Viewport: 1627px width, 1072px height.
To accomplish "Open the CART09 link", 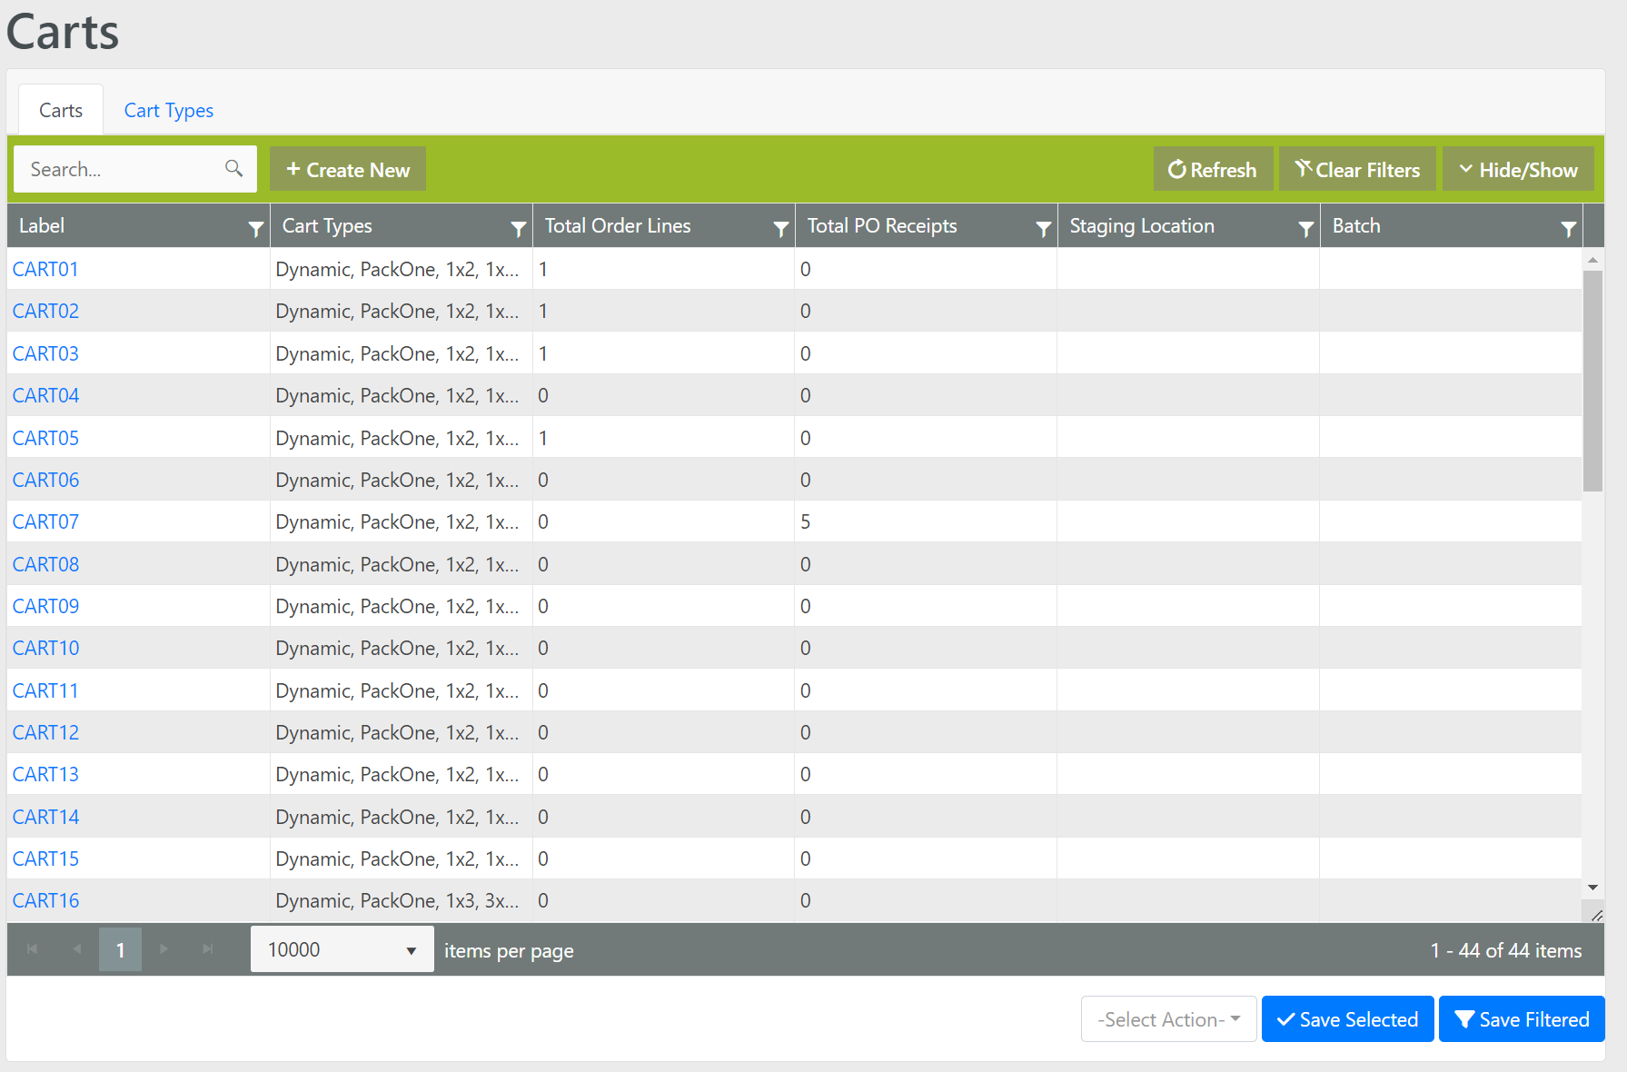I will (x=45, y=606).
